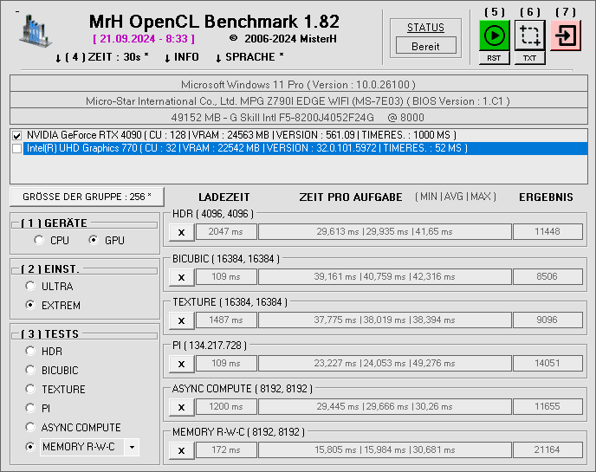Click the ASYNC COMPUTE load time 1200 ms

tap(226, 406)
